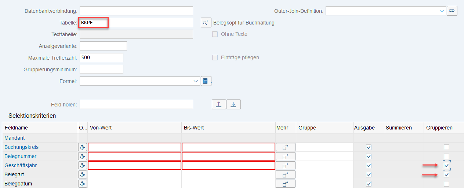This screenshot has width=464, height=188.
Task: Click the option icon for Belegart row
Action: 83,174
